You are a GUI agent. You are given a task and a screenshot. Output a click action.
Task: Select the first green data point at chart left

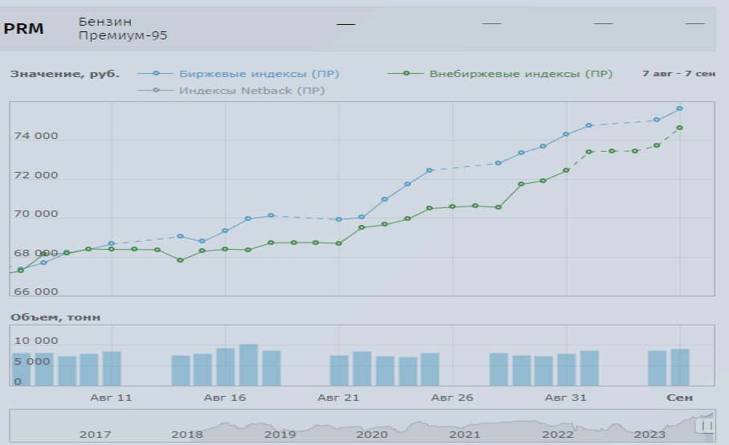tap(20, 270)
